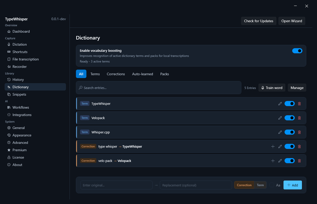The width and height of the screenshot is (317, 204).
Task: Click the Enter original input field
Action: [116, 185]
